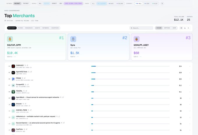This screenshot has width=198, height=135.
Task: Select the BASE chain filter
Action: [111, 3]
